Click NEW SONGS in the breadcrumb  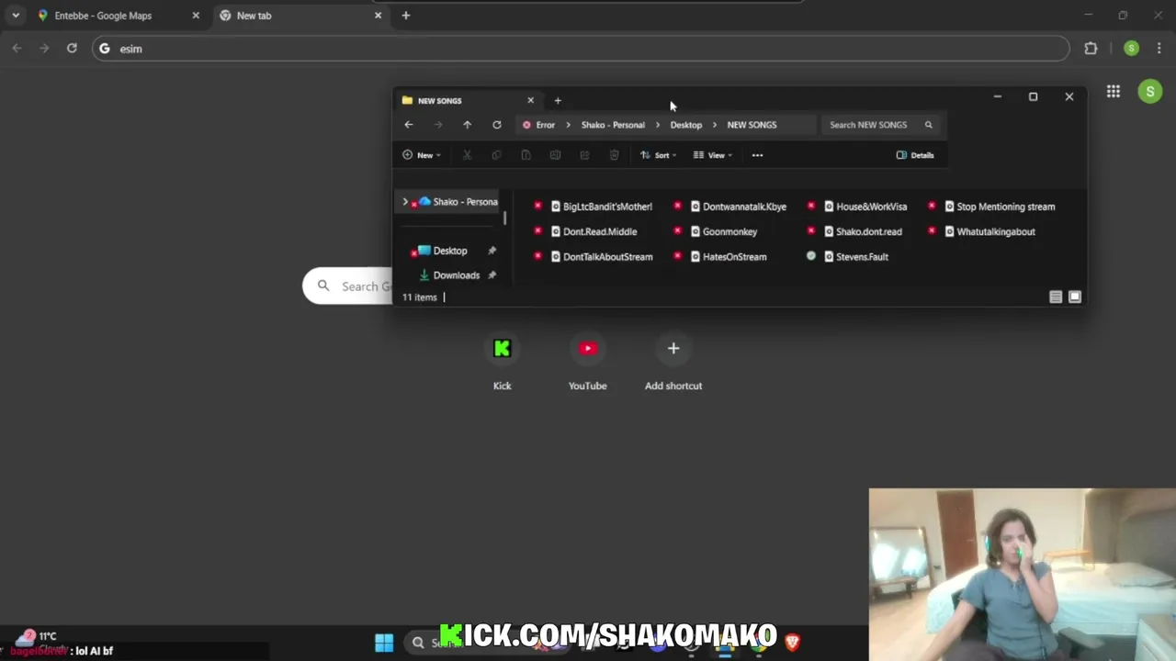(752, 125)
